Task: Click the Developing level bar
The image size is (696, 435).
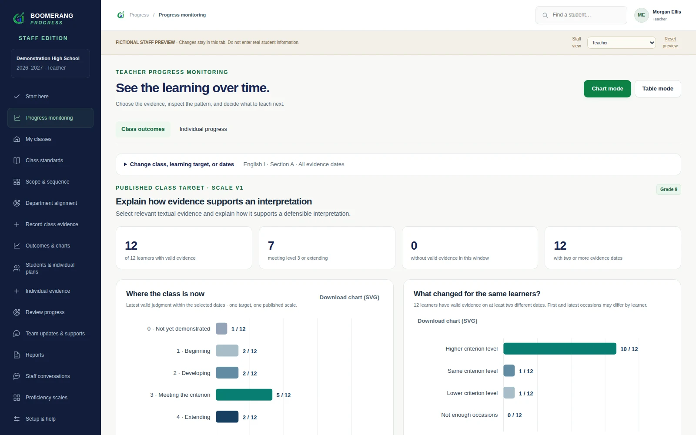Action: click(227, 373)
